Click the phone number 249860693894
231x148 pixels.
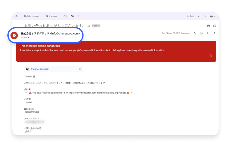coord(32,112)
